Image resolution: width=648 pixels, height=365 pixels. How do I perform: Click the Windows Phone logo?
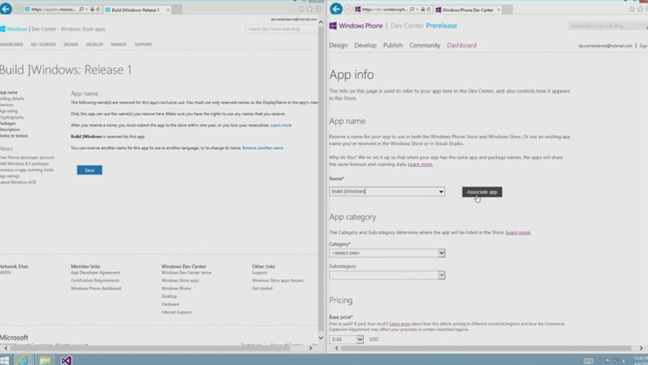point(356,25)
